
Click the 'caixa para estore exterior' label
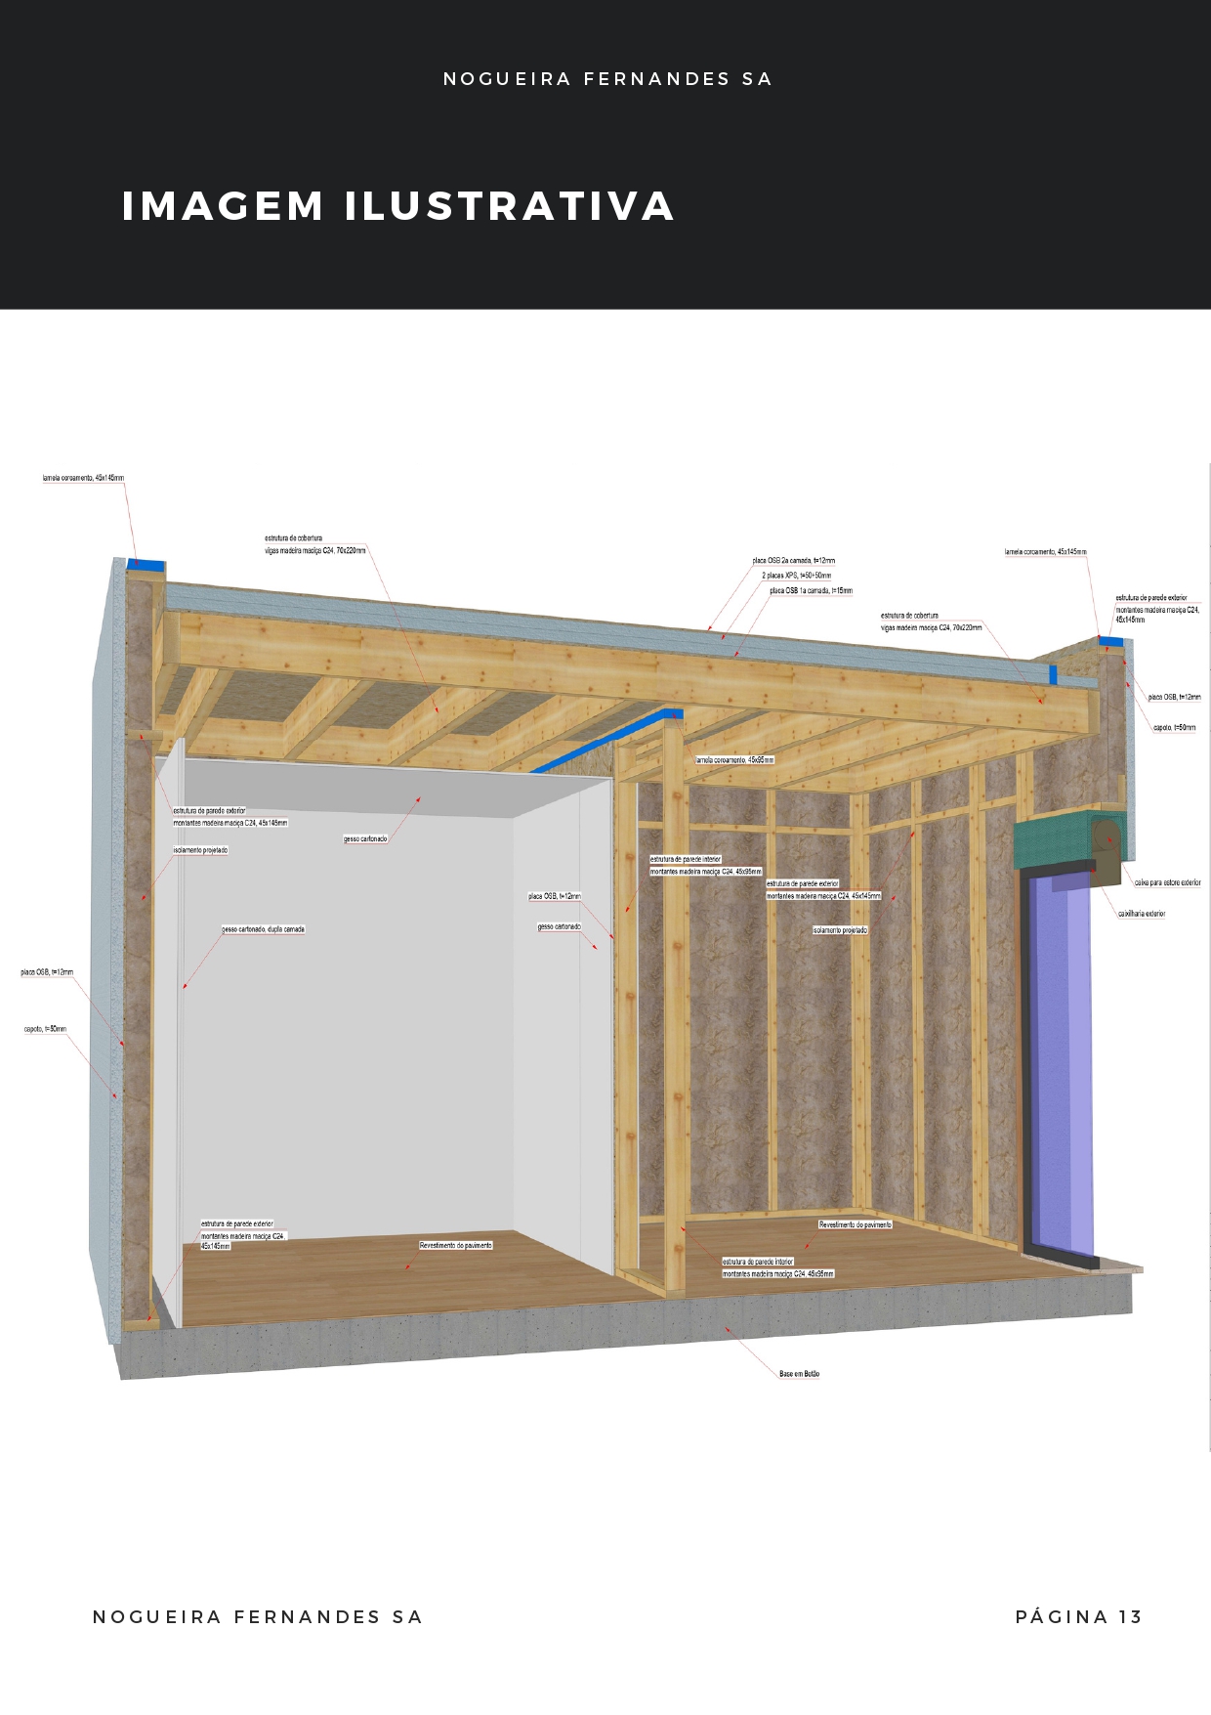point(1167,882)
